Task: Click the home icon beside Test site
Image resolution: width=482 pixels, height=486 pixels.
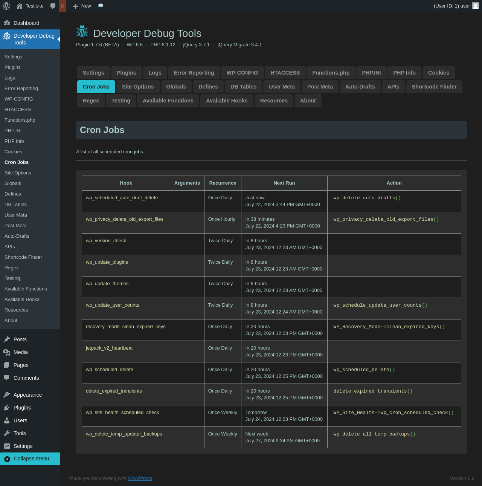Action: tap(20, 6)
